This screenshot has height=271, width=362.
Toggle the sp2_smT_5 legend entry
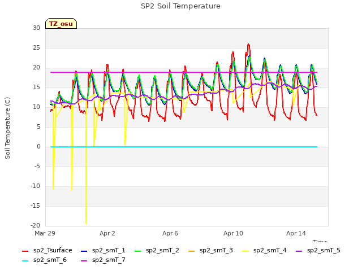pyautogui.click(x=318, y=251)
